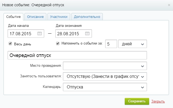Click the 'Напомнить о событии за:' label
The height and width of the screenshot is (108, 173).
pyautogui.click(x=82, y=43)
